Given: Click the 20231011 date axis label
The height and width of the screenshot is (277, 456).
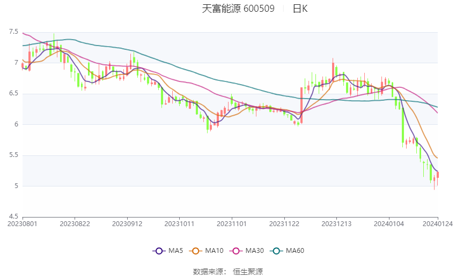Looking at the screenshot, I should point(179,224).
